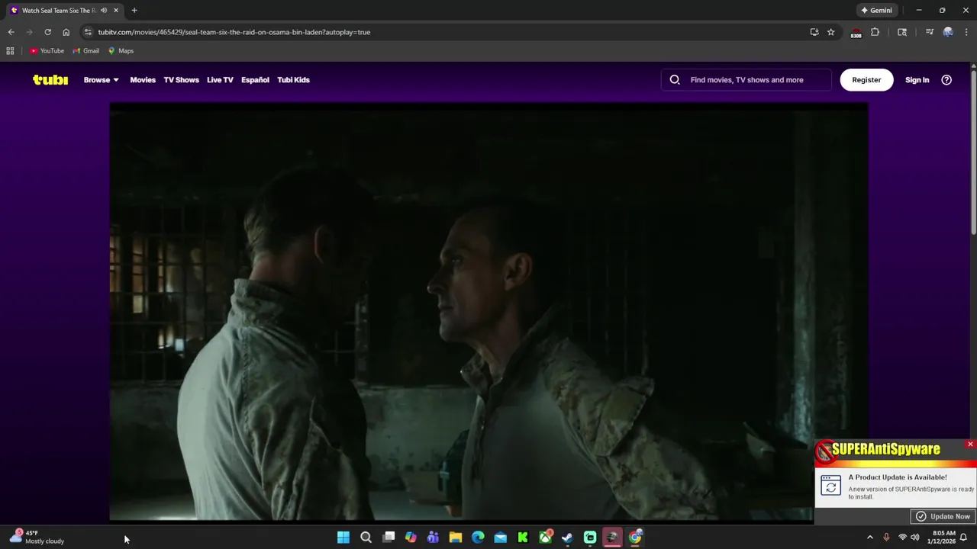
Task: Go back with the browser back arrow
Action: (11, 32)
